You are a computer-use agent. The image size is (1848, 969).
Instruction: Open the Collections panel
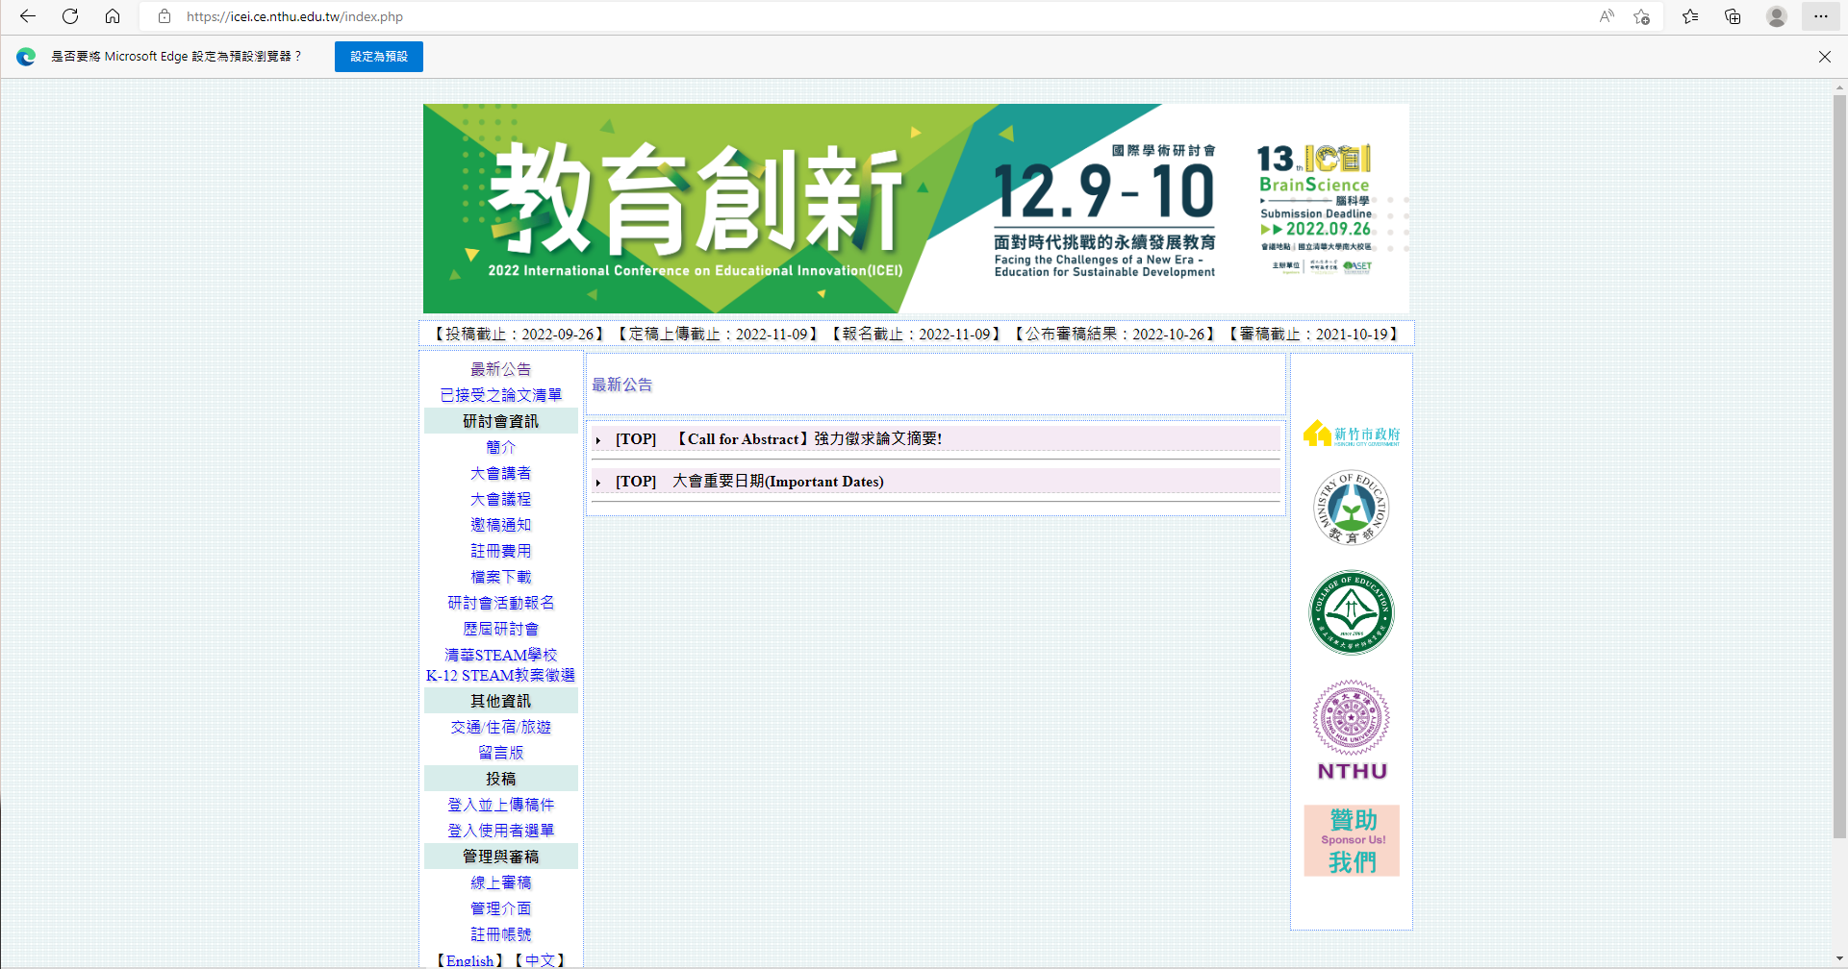(1733, 16)
